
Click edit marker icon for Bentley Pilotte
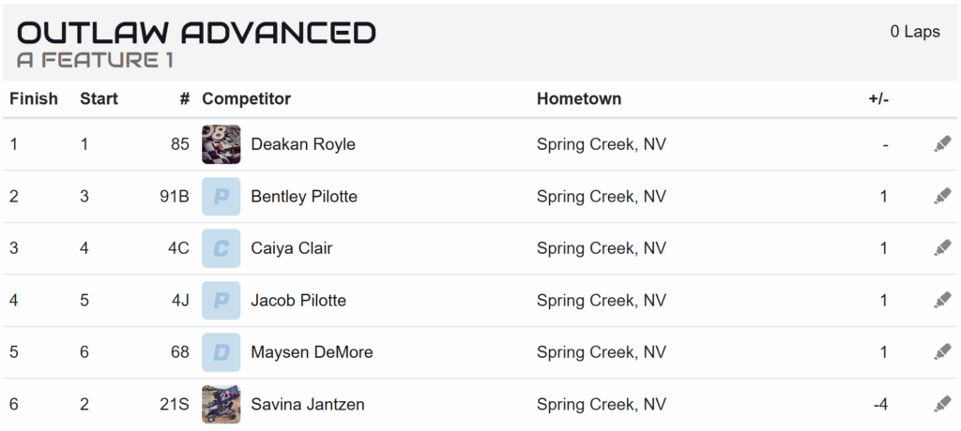point(942,197)
